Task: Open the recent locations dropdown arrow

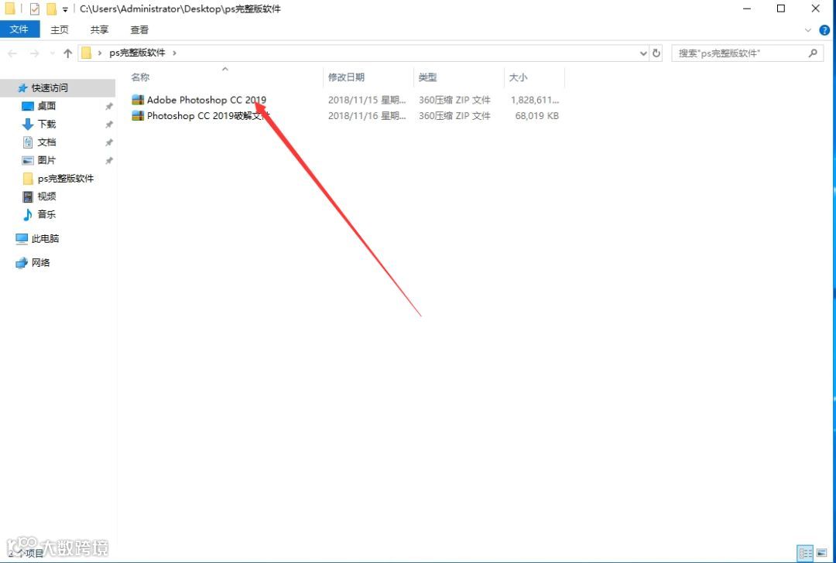Action: 52,53
